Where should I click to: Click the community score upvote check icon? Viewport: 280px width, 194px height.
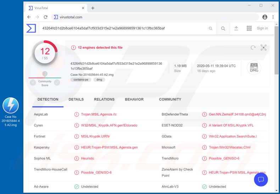(x=57, y=83)
